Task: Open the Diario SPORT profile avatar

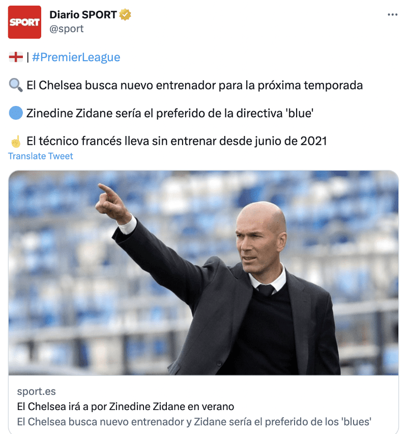Action: coord(24,22)
